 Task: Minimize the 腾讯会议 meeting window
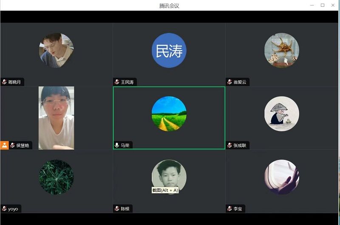point(311,5)
